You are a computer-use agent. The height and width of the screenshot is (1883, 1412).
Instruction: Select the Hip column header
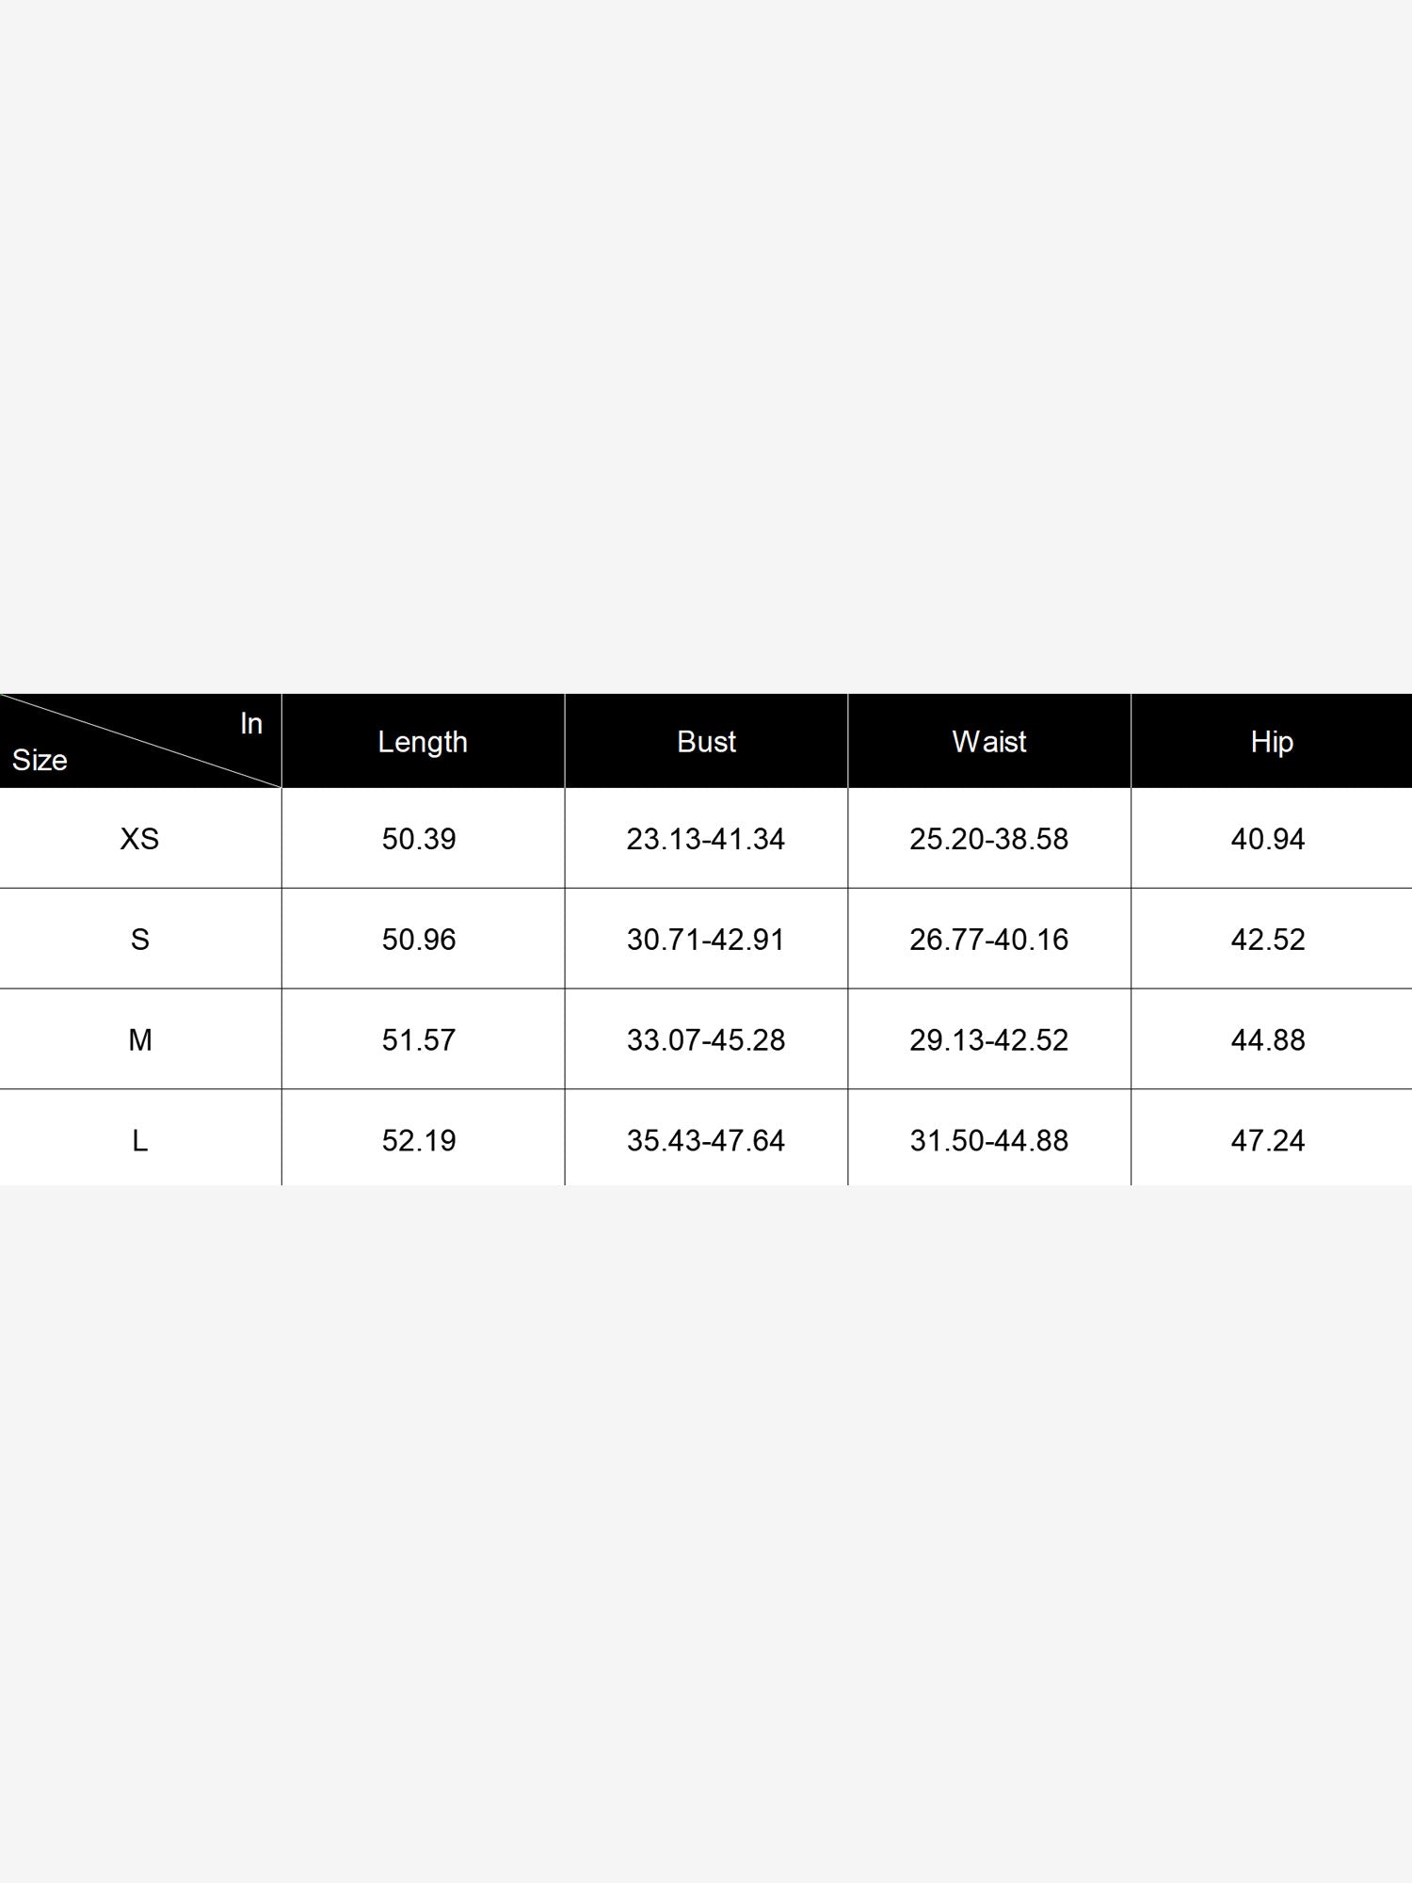[x=1272, y=742]
